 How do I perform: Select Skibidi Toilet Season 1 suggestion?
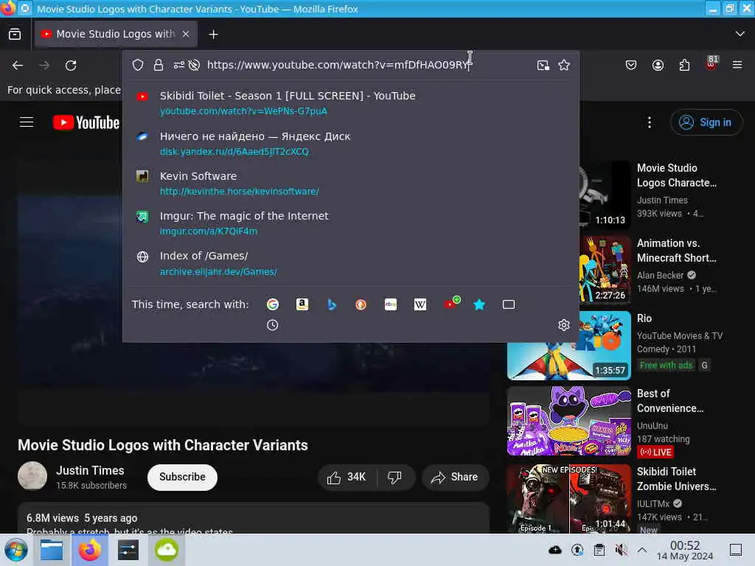click(x=350, y=103)
